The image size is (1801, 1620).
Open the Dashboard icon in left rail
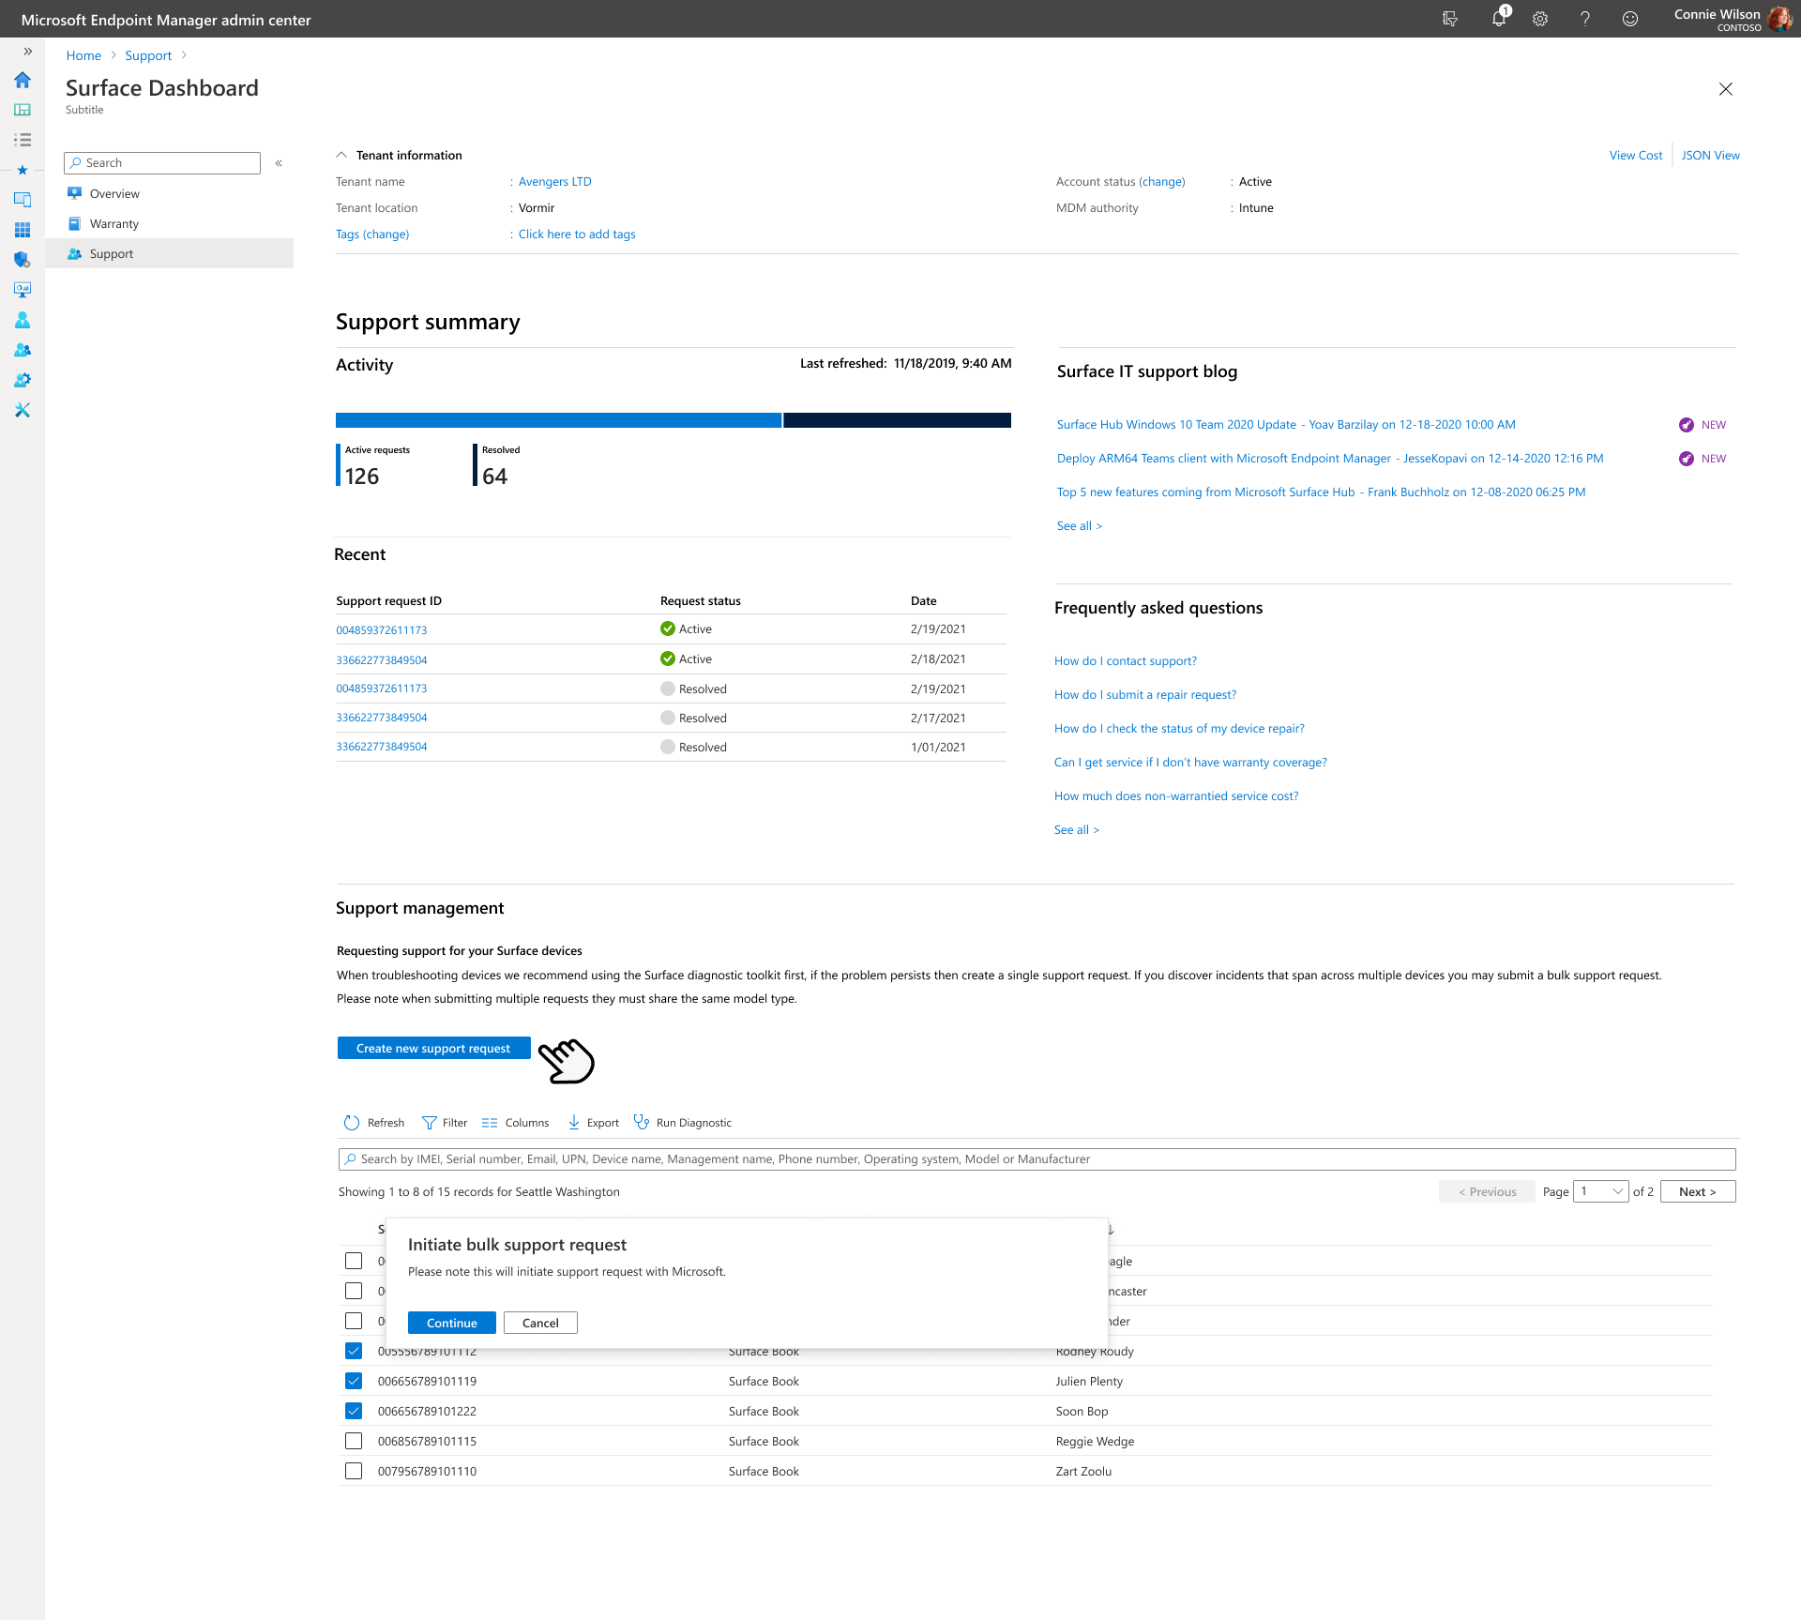tap(23, 110)
